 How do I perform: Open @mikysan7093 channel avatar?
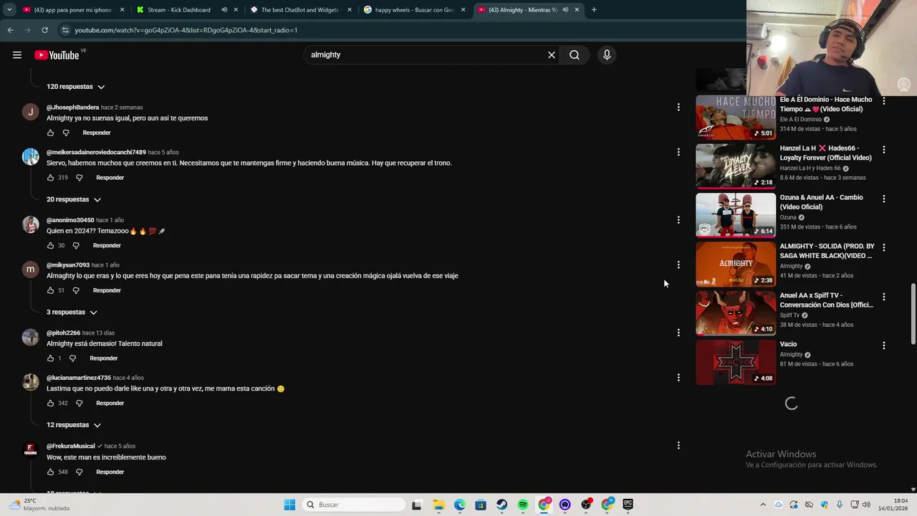click(x=30, y=269)
